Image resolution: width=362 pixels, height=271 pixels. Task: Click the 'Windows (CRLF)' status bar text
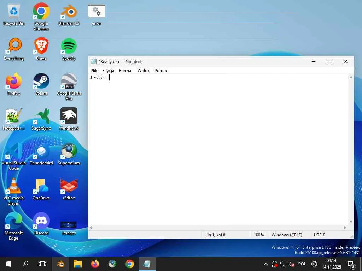click(287, 235)
